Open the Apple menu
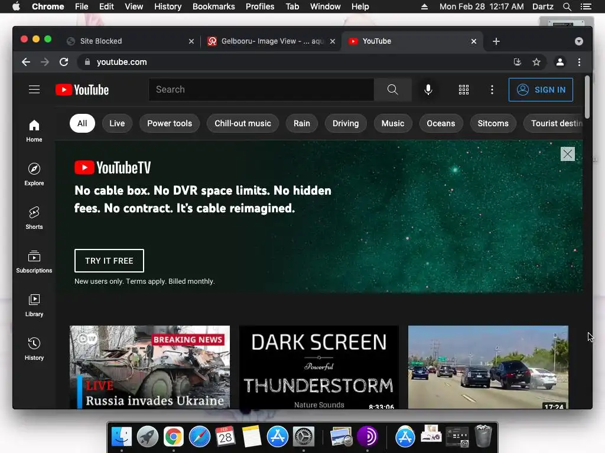 click(x=16, y=6)
